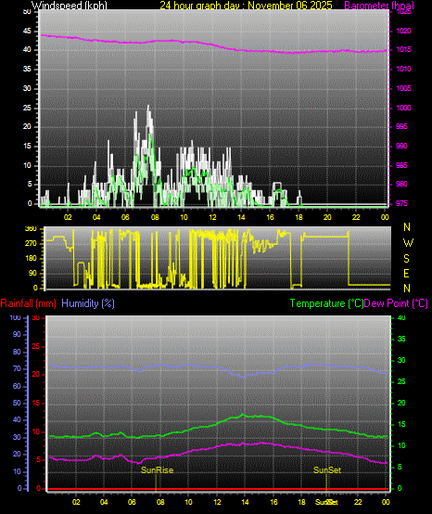The image size is (432, 514).
Task: Click the "SunRise" label in the lower chart
Action: [x=157, y=470]
